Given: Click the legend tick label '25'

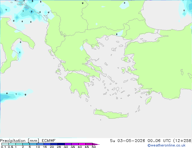Looking at the screenshot, I should tap(59, 147).
